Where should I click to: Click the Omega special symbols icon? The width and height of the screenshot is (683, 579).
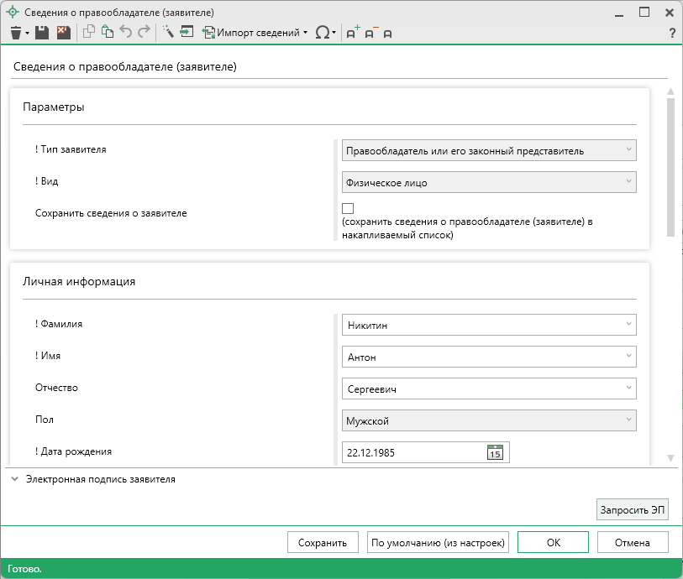(322, 33)
